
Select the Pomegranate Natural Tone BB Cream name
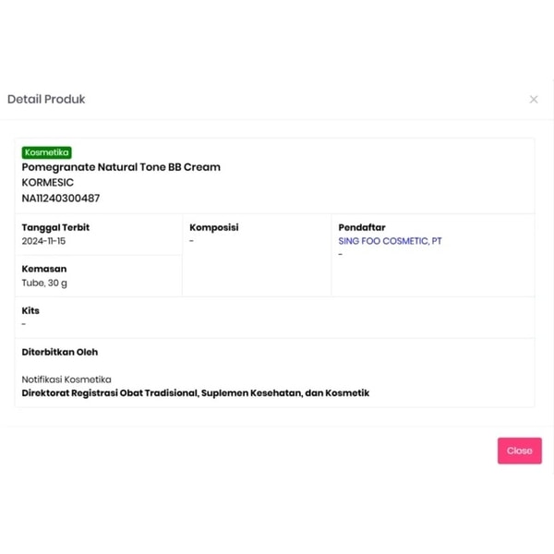click(121, 167)
